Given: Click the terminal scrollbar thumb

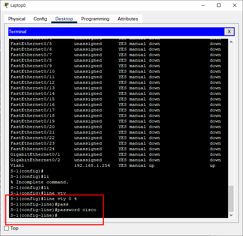Looking at the screenshot, I should 231,199.
